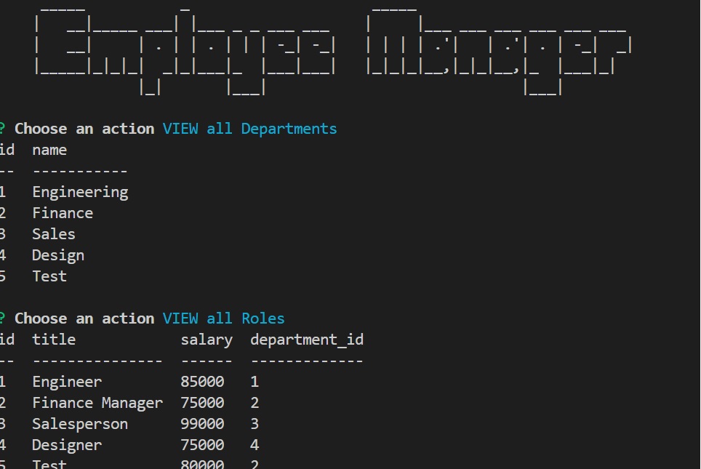
Task: Click the 'title' column header in roles
Action: tap(54, 340)
